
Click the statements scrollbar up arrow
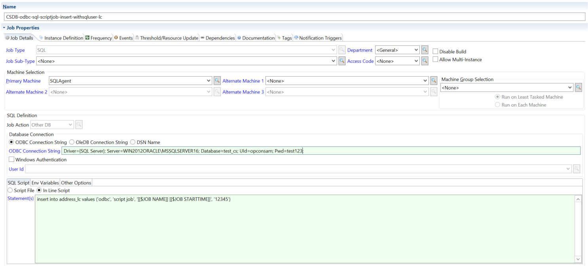(578, 199)
